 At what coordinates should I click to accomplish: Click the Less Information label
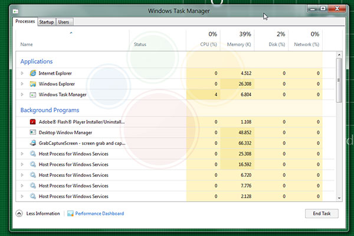pos(43,214)
